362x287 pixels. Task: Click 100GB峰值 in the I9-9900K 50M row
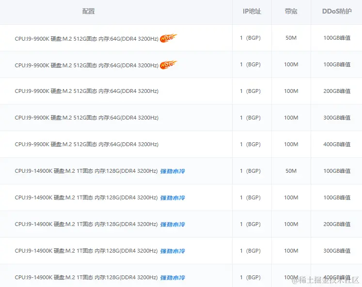point(337,38)
